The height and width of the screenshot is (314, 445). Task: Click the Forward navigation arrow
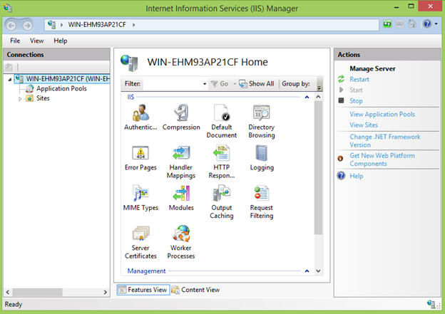[x=28, y=26]
